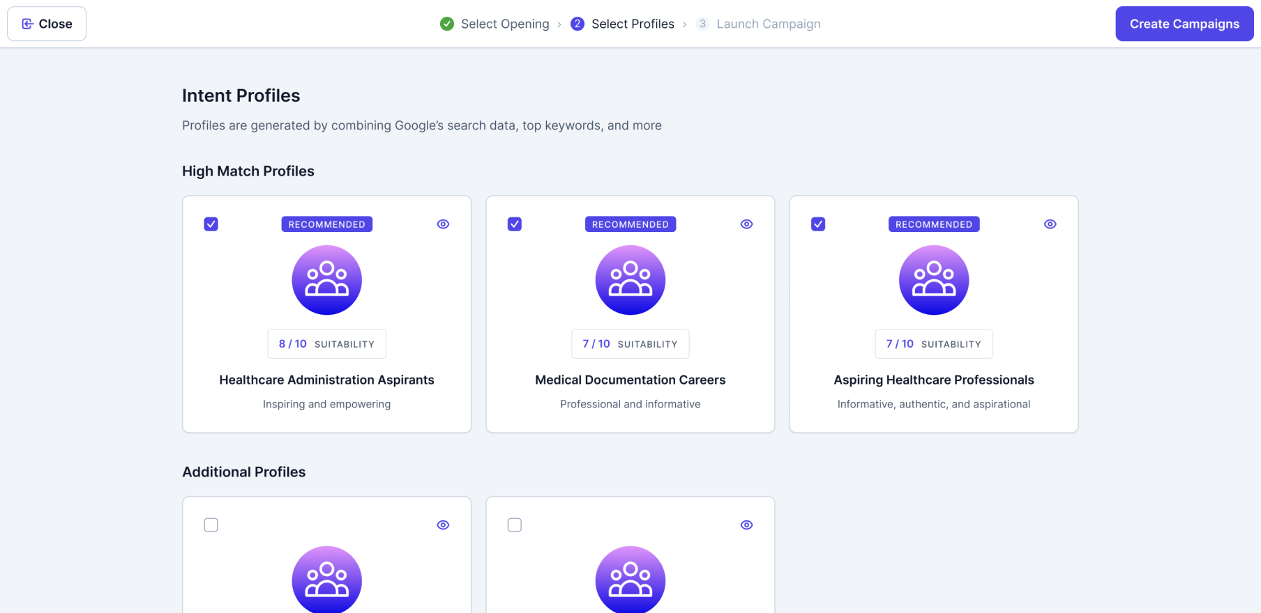Click the Recommended badge on Medical Documentation Careers
The height and width of the screenshot is (613, 1261).
click(x=630, y=224)
